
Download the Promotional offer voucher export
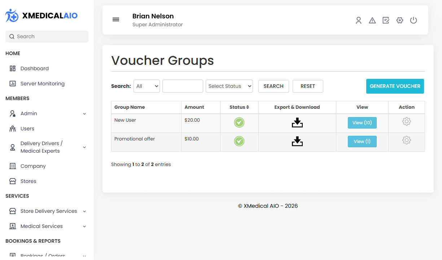click(297, 141)
